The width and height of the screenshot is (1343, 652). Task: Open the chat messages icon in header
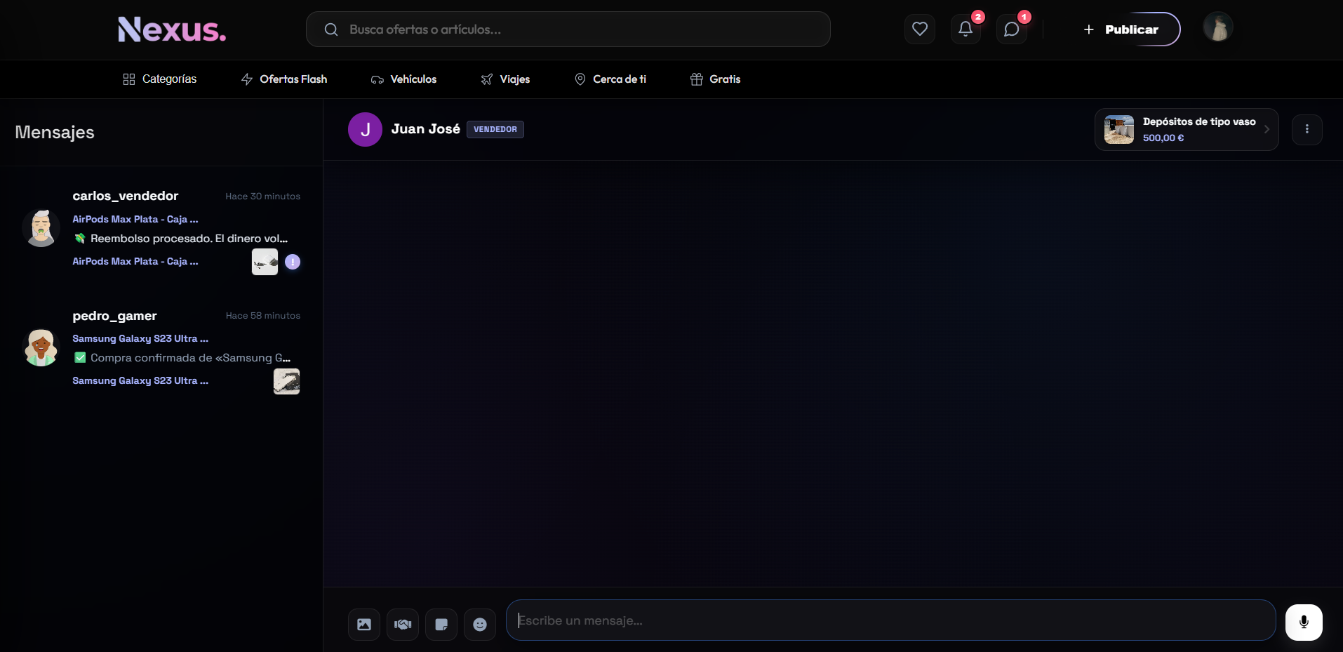(x=1011, y=29)
